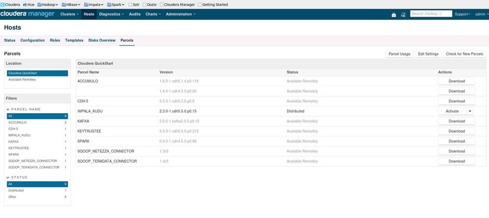Open the Audits page

tap(135, 14)
